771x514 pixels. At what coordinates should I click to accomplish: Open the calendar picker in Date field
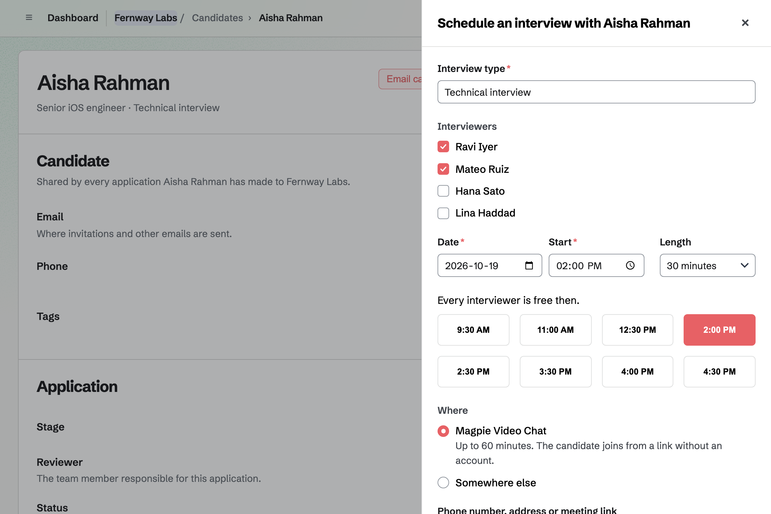tap(529, 265)
